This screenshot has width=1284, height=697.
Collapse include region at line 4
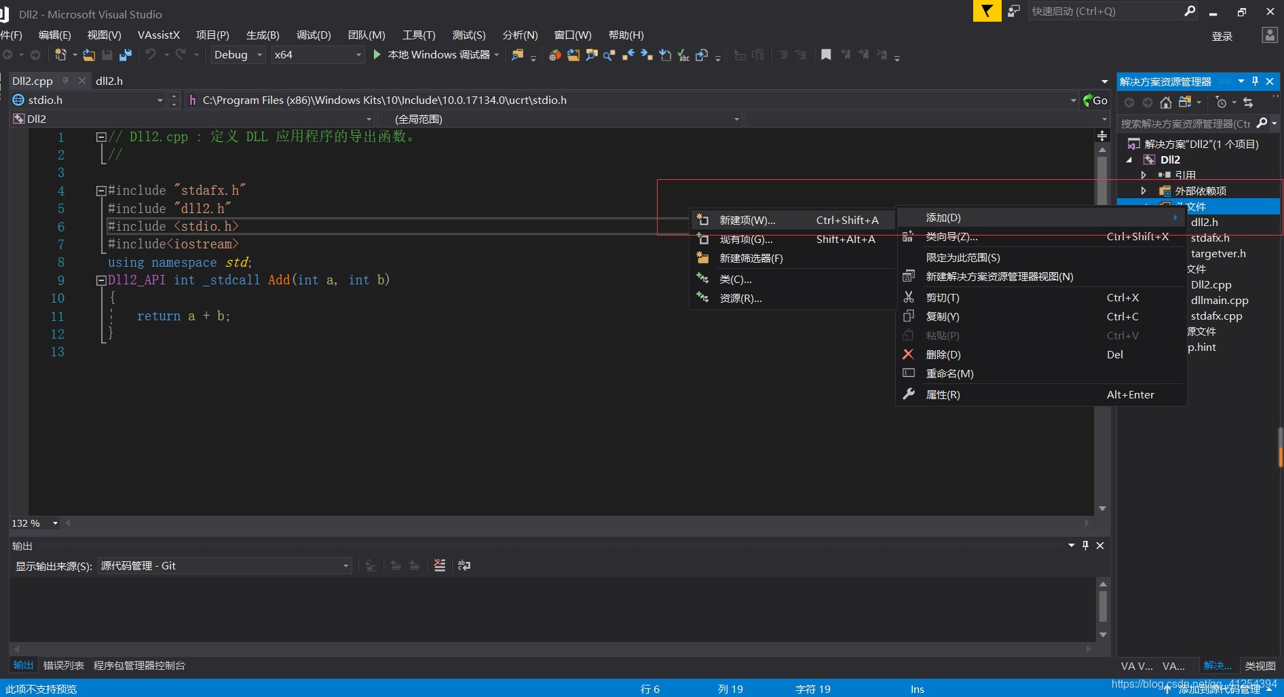click(x=101, y=191)
